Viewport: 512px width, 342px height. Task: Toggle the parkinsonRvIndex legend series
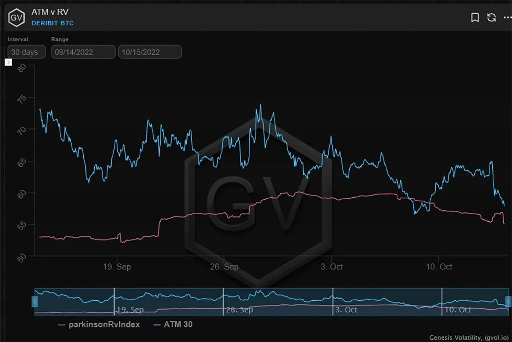(99, 324)
